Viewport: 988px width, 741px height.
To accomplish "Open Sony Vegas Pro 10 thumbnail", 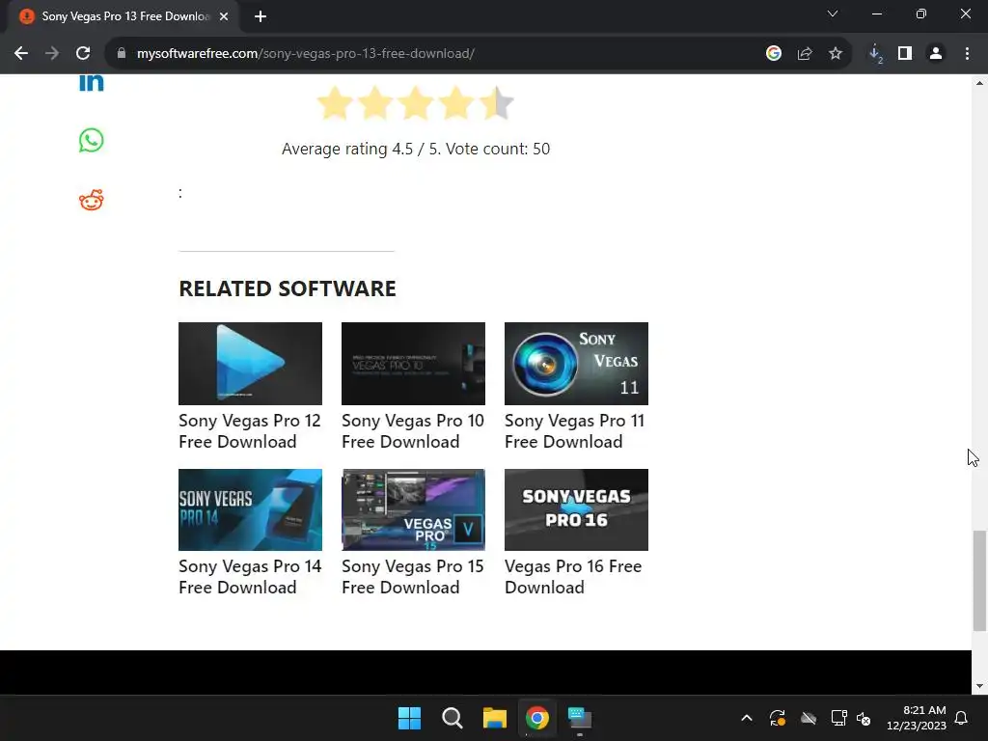I will tap(413, 364).
